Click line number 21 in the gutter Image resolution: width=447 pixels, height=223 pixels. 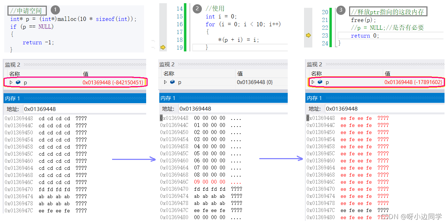tap(325, 20)
